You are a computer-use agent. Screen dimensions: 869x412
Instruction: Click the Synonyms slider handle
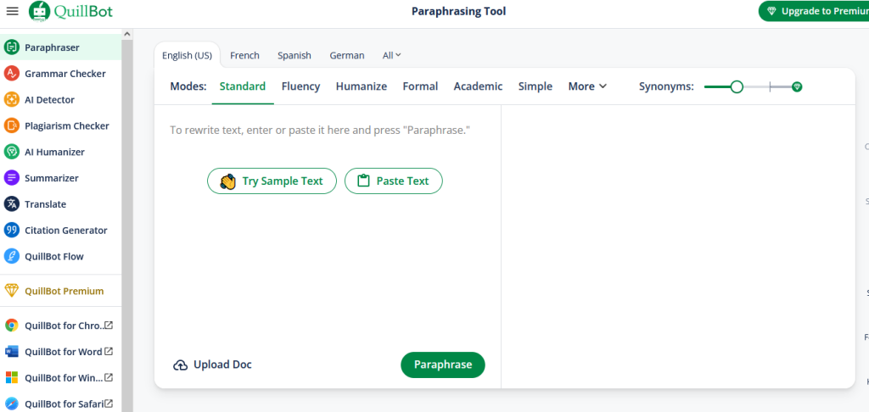click(x=737, y=86)
